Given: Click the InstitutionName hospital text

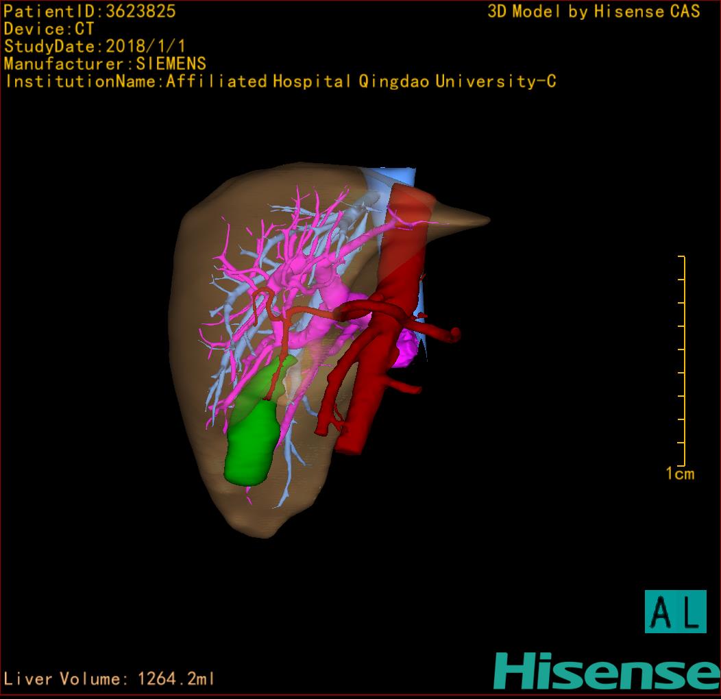Looking at the screenshot, I should coord(280,82).
